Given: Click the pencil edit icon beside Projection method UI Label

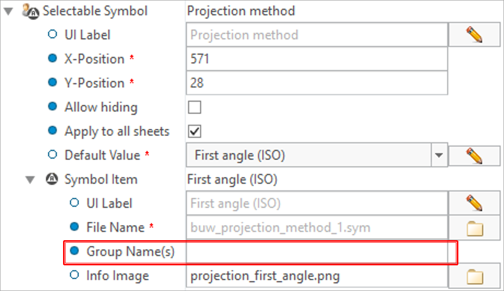Looking at the screenshot, I should point(474,35).
